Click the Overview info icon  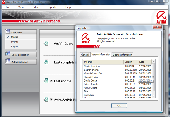pos(7,31)
